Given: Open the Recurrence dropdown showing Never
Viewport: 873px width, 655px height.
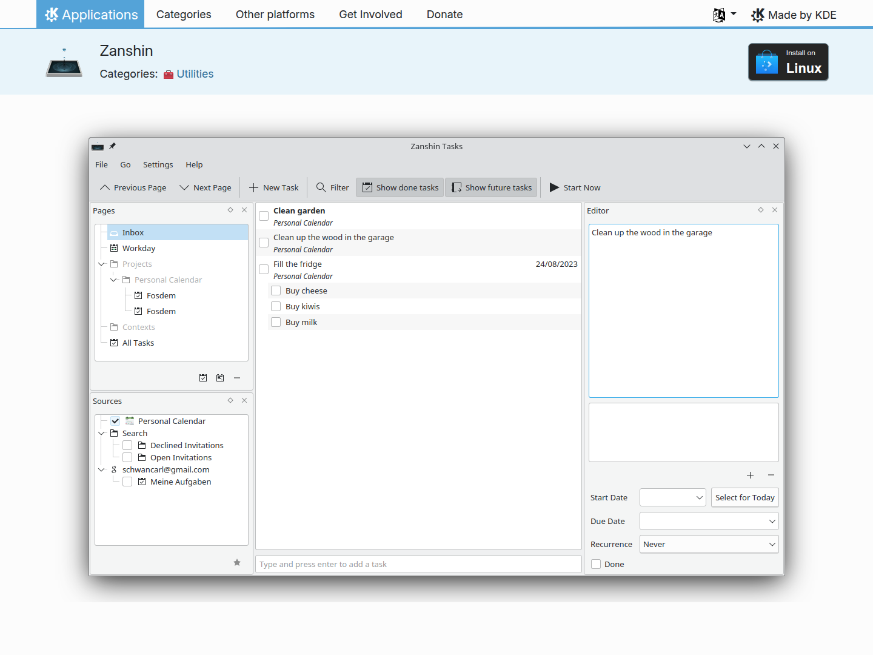Looking at the screenshot, I should pyautogui.click(x=709, y=544).
